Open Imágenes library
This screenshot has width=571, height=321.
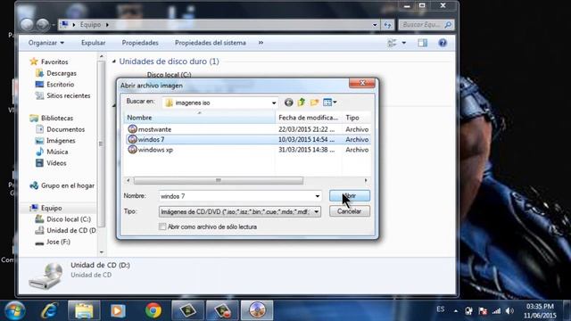(61, 141)
